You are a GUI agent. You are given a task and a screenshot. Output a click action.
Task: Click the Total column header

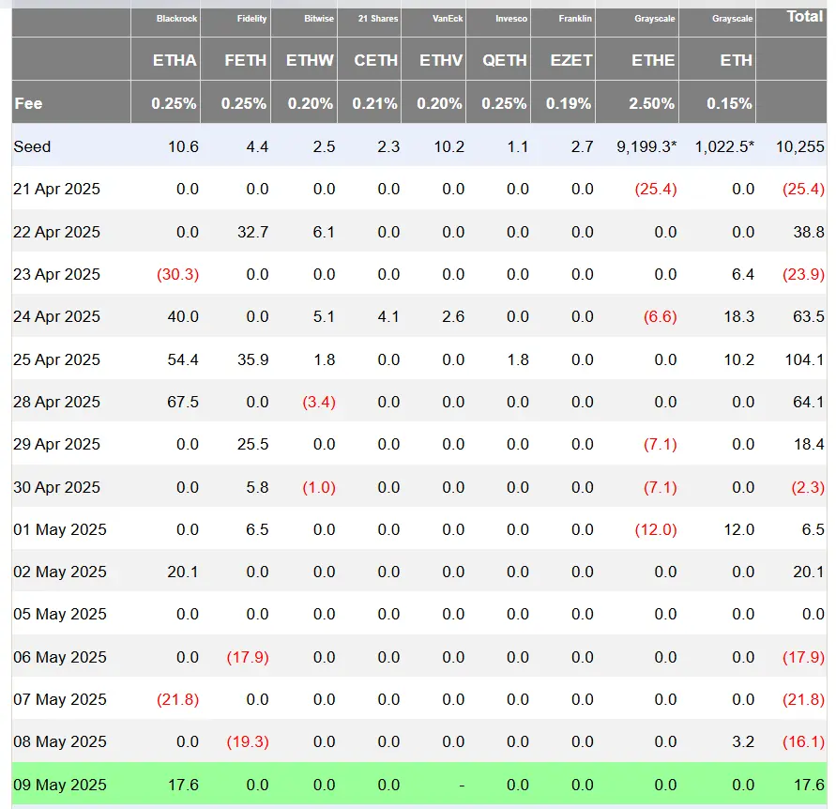tap(805, 17)
